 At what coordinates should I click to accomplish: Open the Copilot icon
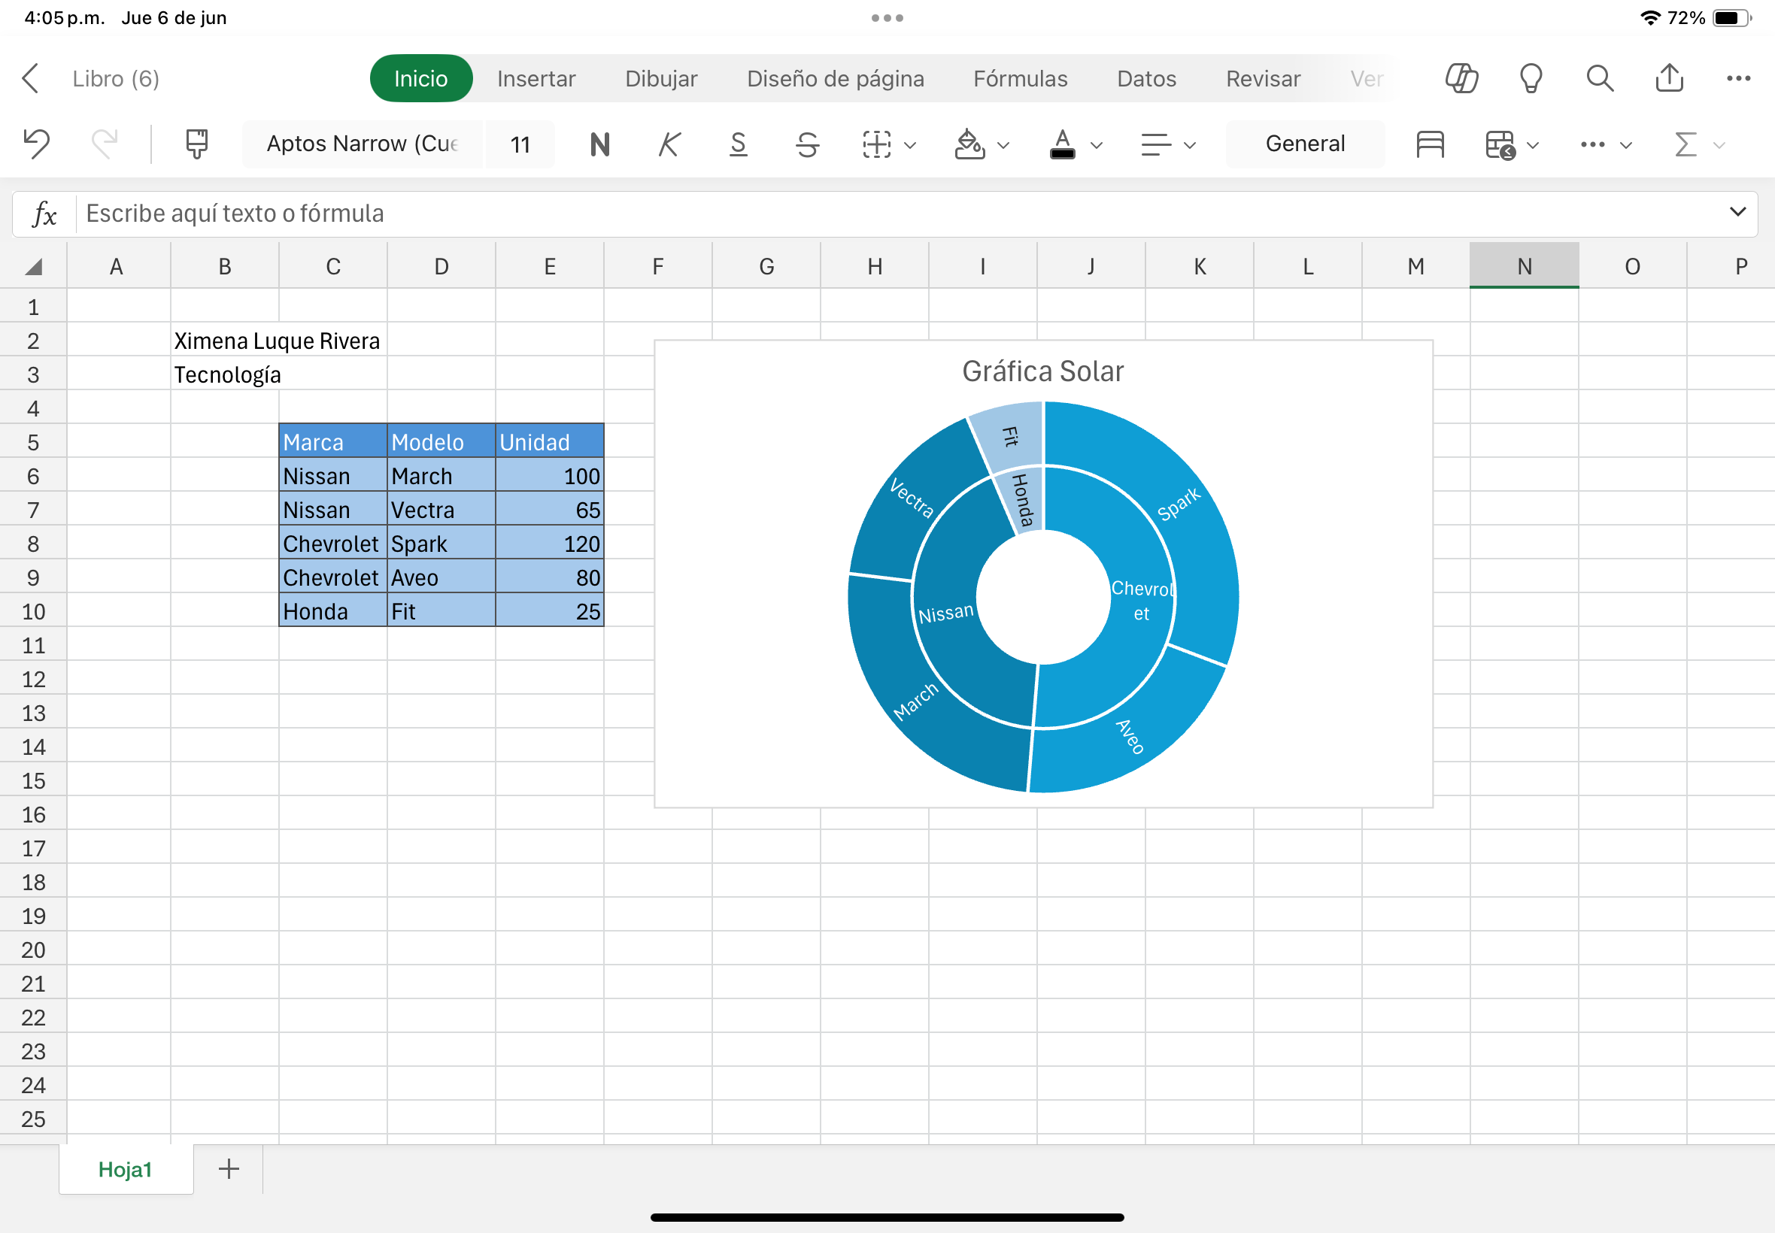tap(1461, 78)
